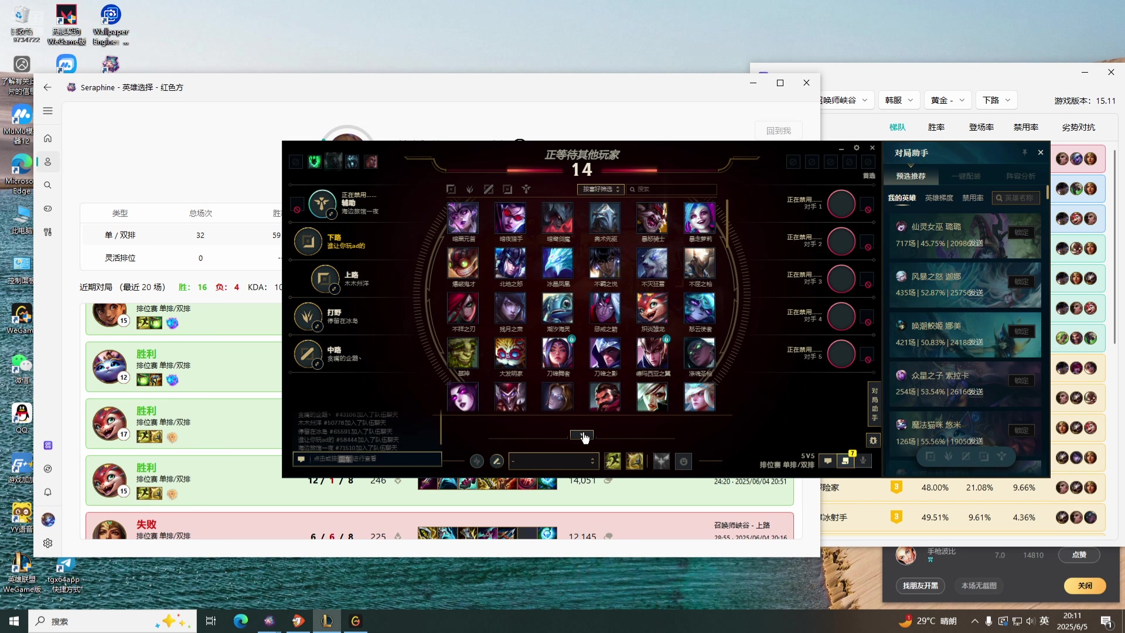Open 黄金 rank tier dropdown
1125x633 pixels.
(947, 100)
